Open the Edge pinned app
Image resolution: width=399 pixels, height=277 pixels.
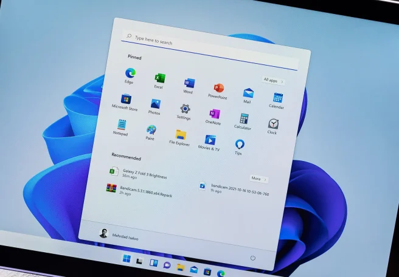click(x=130, y=76)
